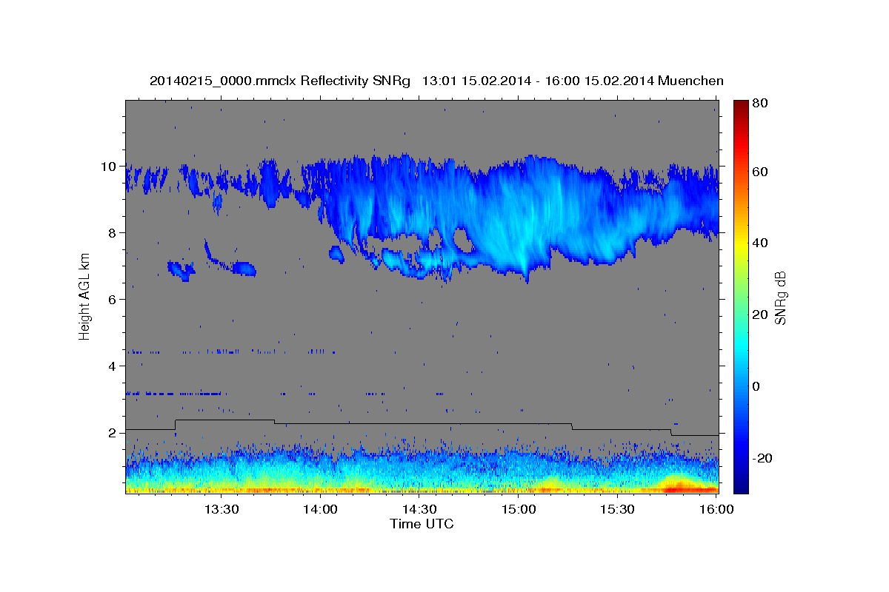
Task: Click the 14:30 time tick label
Action: [419, 509]
